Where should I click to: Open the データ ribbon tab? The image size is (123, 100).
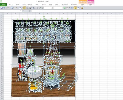pyautogui.click(x=44, y=4)
